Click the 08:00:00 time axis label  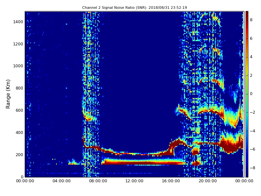coord(98,181)
